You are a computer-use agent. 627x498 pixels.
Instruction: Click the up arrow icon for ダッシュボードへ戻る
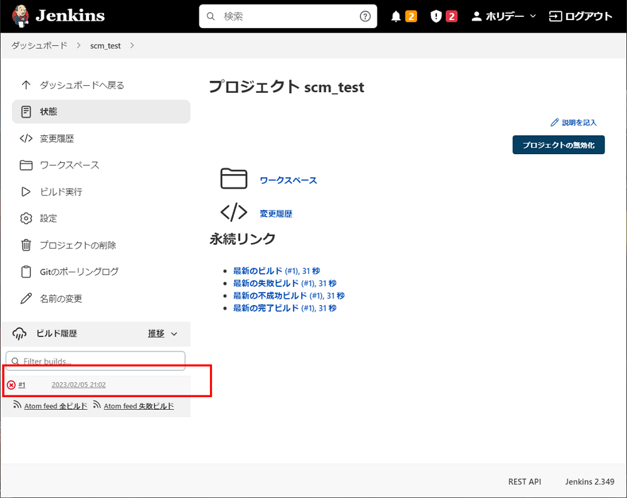pyautogui.click(x=26, y=85)
